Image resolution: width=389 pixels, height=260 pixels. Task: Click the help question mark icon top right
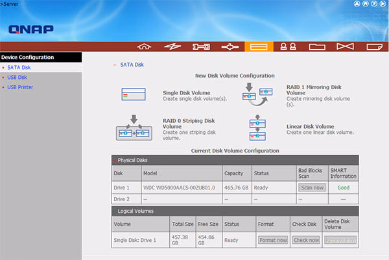(374, 4)
